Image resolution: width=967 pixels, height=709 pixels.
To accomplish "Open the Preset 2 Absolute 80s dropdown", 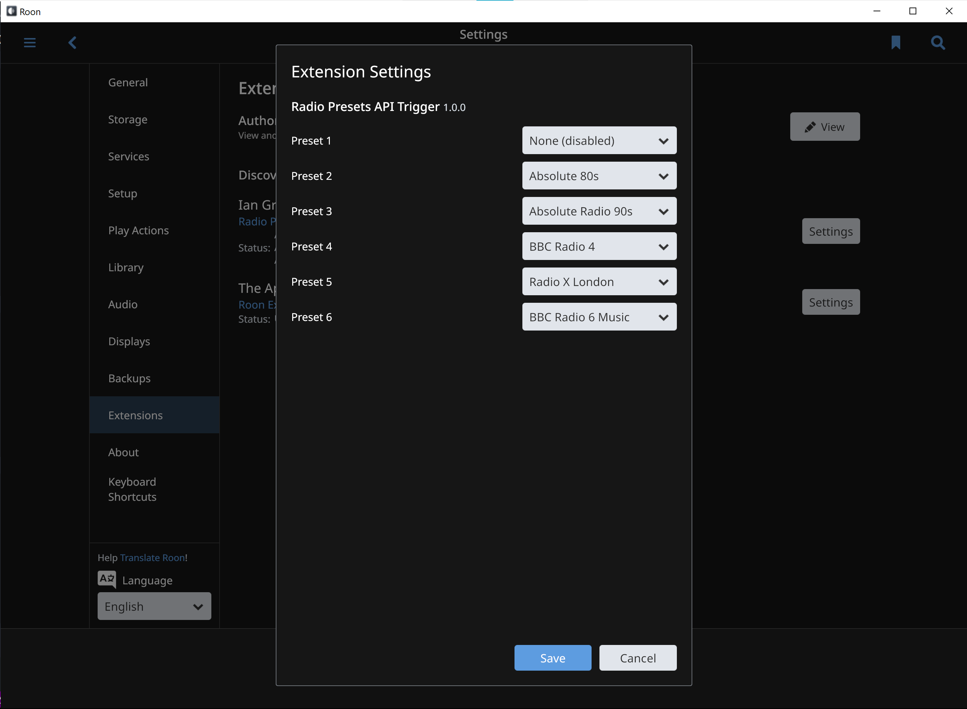I will point(599,175).
